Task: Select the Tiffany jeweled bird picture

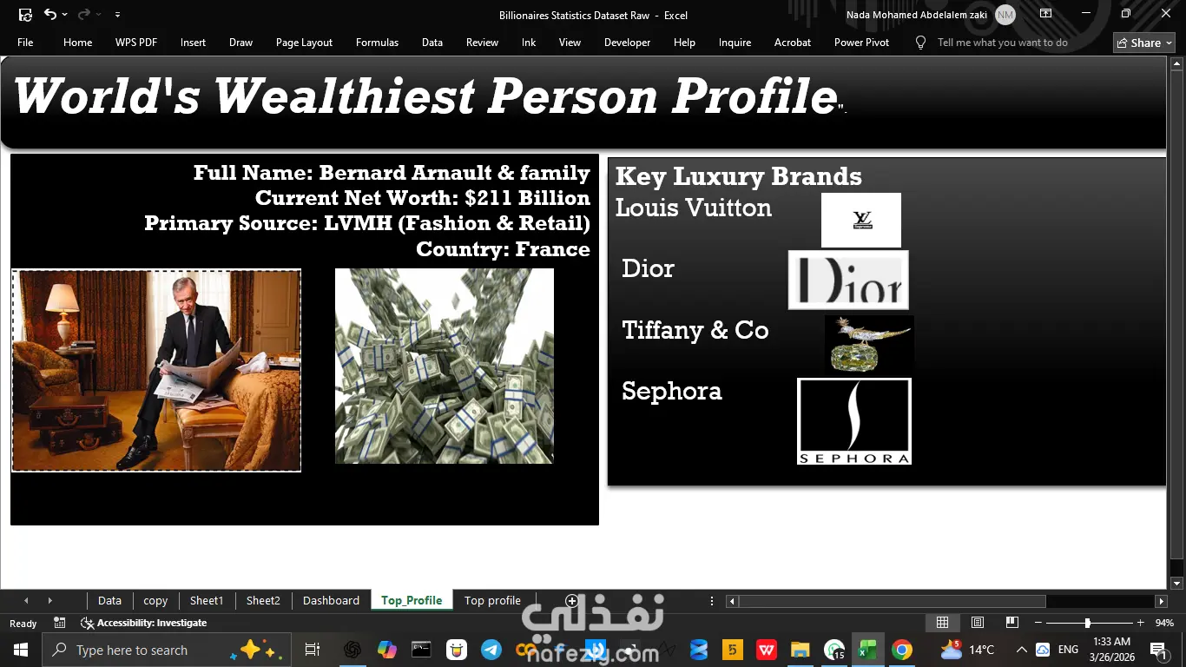Action: click(x=869, y=345)
